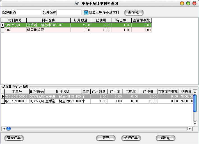Sort by 材料名称 column header

tap(48, 20)
